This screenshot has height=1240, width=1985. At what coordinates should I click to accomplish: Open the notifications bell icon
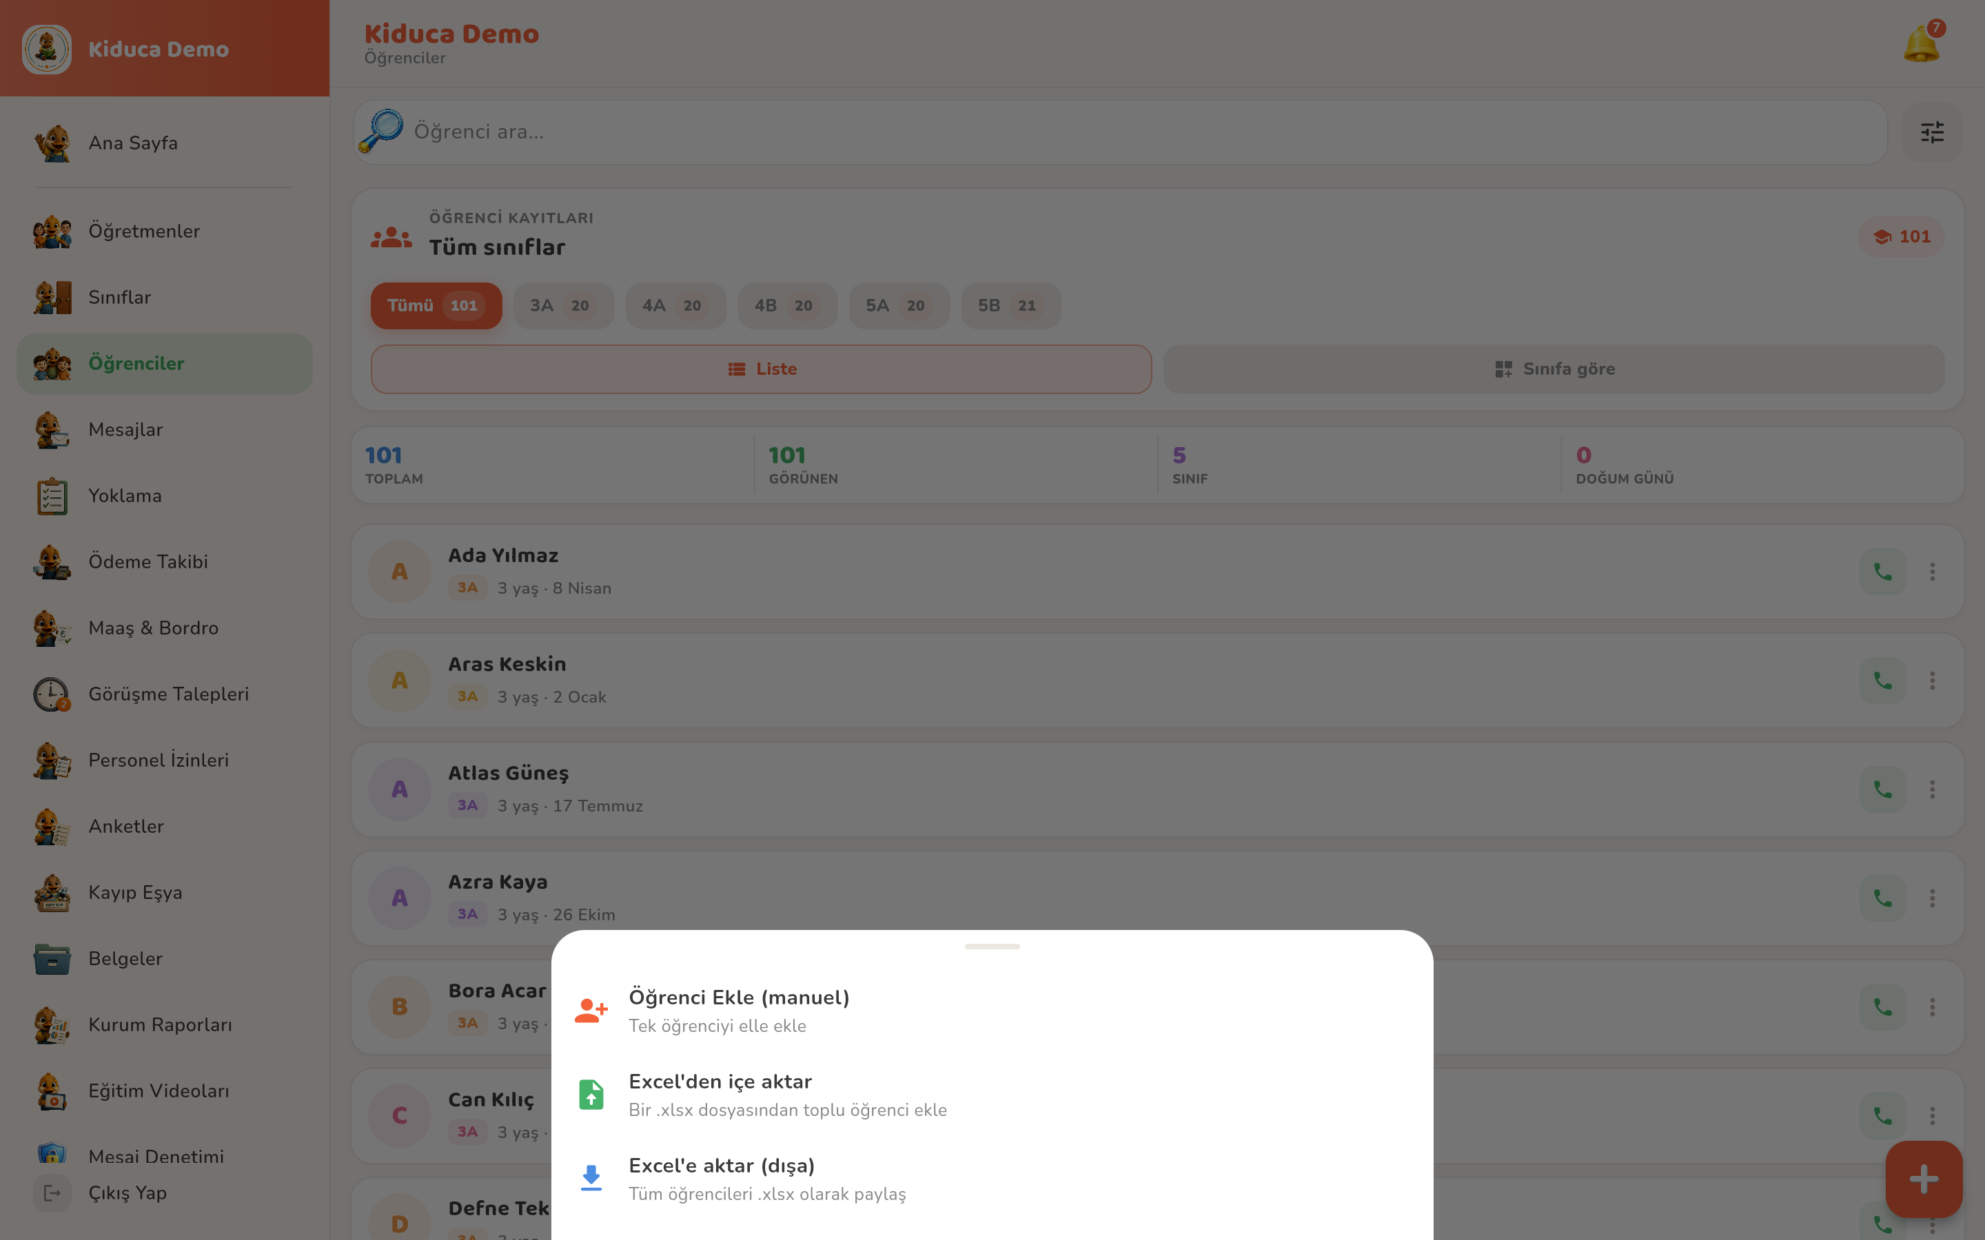[1922, 43]
